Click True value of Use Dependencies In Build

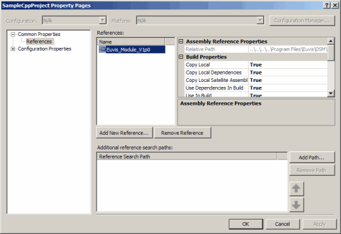pos(288,88)
